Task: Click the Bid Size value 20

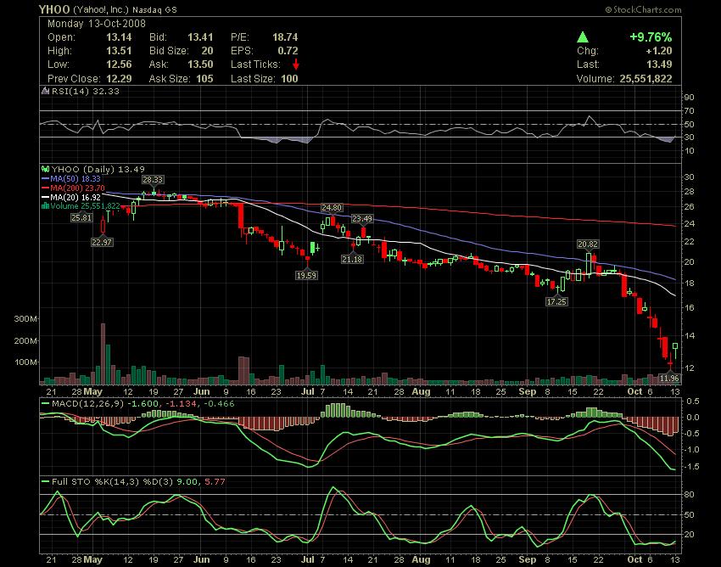Action: 207,51
